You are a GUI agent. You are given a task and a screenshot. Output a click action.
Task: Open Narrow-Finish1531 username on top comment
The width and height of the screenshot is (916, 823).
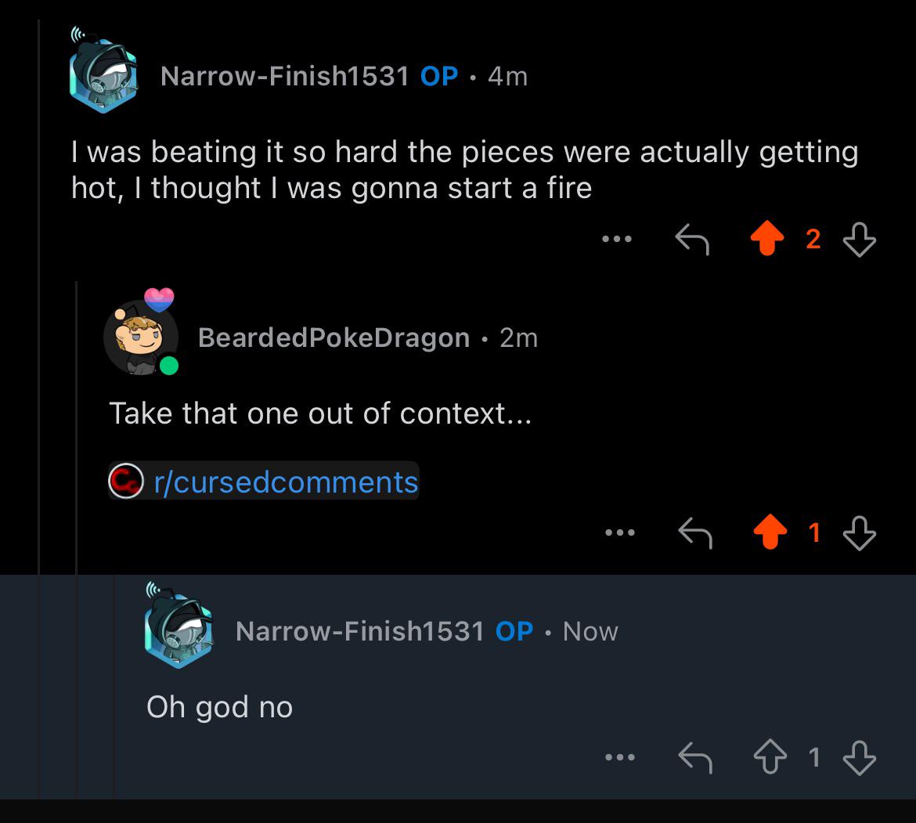tap(285, 76)
